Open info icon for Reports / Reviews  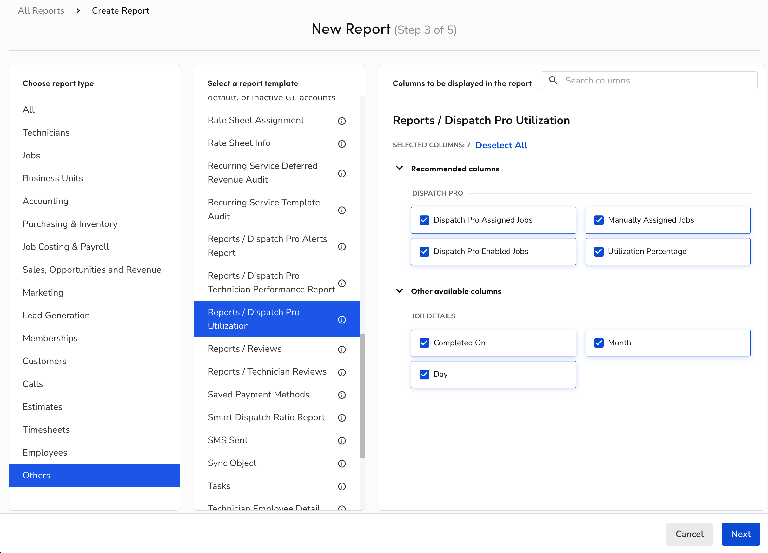342,350
